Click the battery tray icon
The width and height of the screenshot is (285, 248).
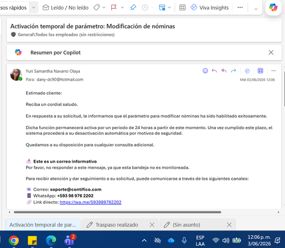point(237,241)
